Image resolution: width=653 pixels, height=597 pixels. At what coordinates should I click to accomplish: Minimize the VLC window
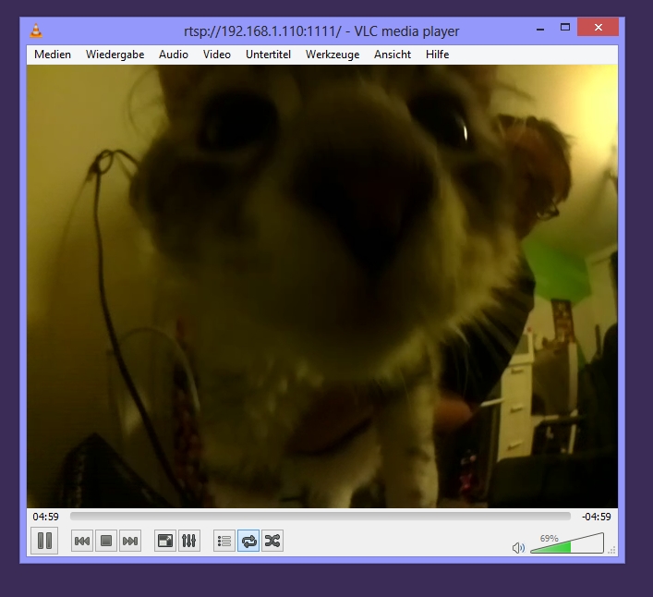point(540,28)
